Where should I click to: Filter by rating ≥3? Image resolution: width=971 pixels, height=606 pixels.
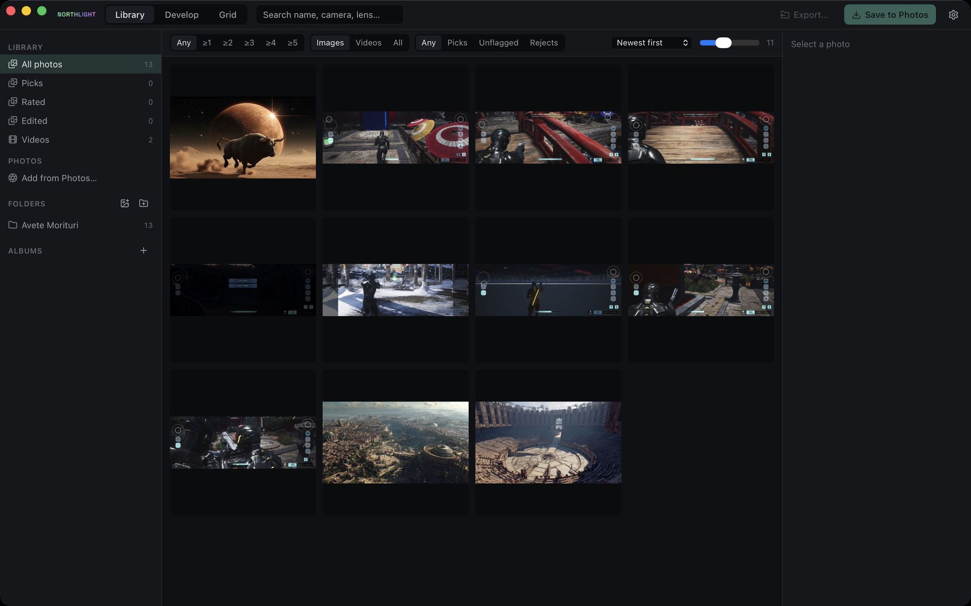(x=249, y=43)
